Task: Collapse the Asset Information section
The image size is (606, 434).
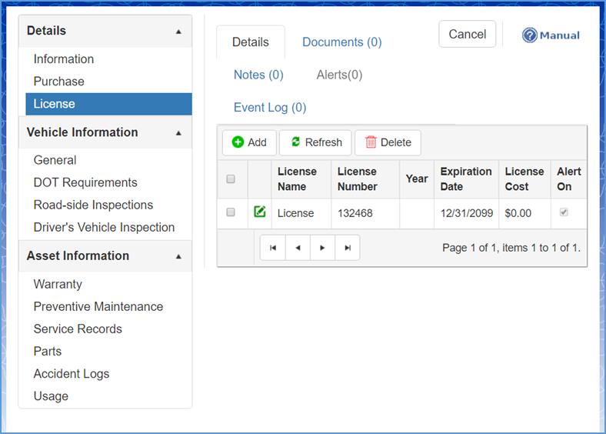Action: [x=178, y=256]
